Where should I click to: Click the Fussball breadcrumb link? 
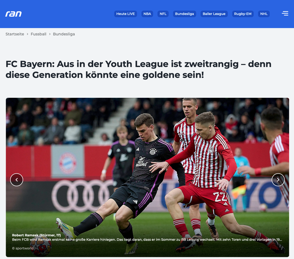pyautogui.click(x=39, y=34)
